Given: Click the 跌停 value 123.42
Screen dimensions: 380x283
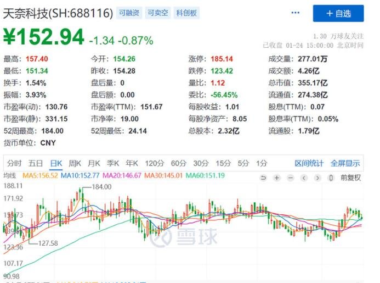Looking at the screenshot, I should coord(222,71).
